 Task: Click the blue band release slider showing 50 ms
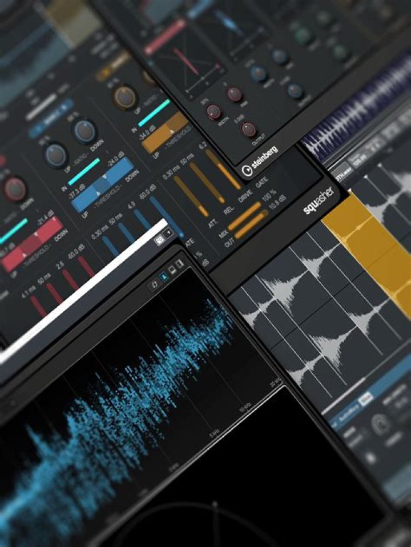tap(126, 233)
